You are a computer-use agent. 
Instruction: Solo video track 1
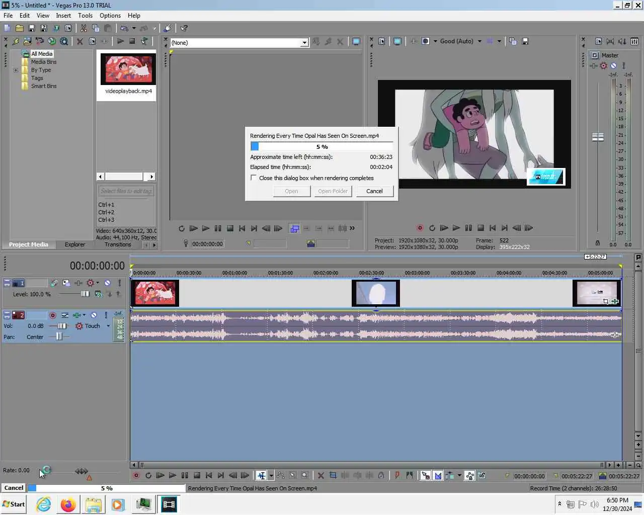[x=119, y=283]
